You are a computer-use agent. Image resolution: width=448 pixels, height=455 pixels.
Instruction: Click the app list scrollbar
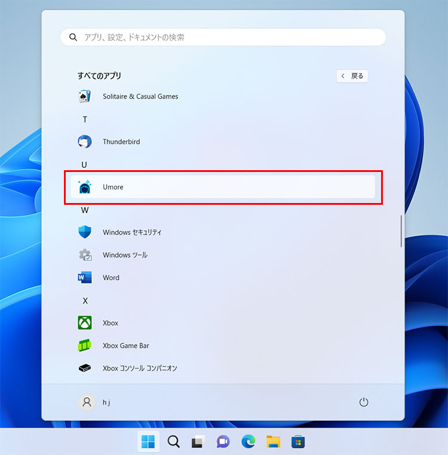(401, 230)
